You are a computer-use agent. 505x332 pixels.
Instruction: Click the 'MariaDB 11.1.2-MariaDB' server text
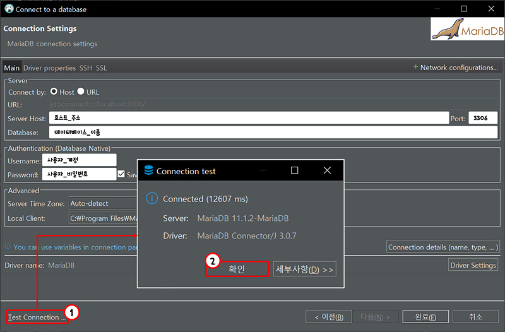243,218
